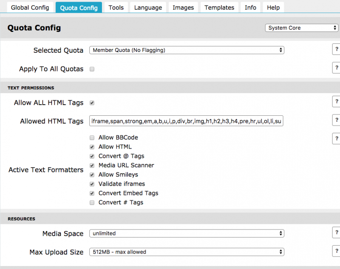Show help for Allowed HTML Tags field
340x269 pixels.
pos(336,120)
